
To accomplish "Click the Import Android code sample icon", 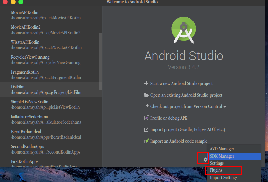I will (x=146, y=141).
